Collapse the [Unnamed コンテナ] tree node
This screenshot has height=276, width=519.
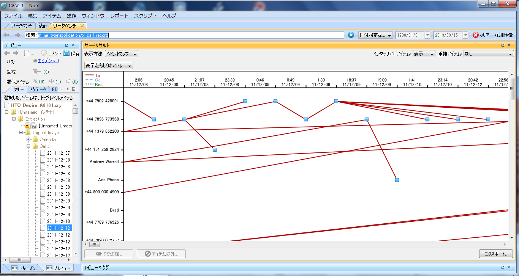[x=7, y=112]
